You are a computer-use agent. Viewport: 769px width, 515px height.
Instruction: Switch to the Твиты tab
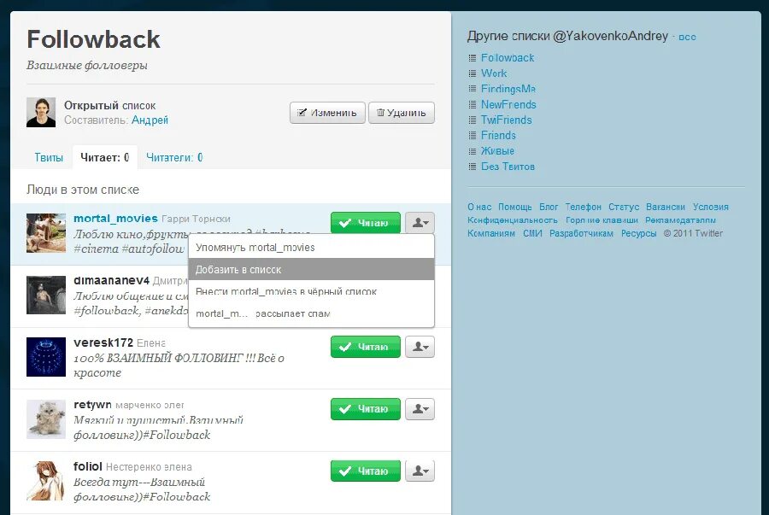(x=49, y=157)
